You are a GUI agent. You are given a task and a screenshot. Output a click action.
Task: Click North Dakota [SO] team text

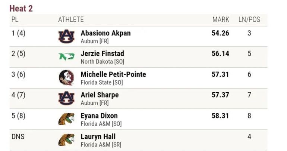coord(102,62)
